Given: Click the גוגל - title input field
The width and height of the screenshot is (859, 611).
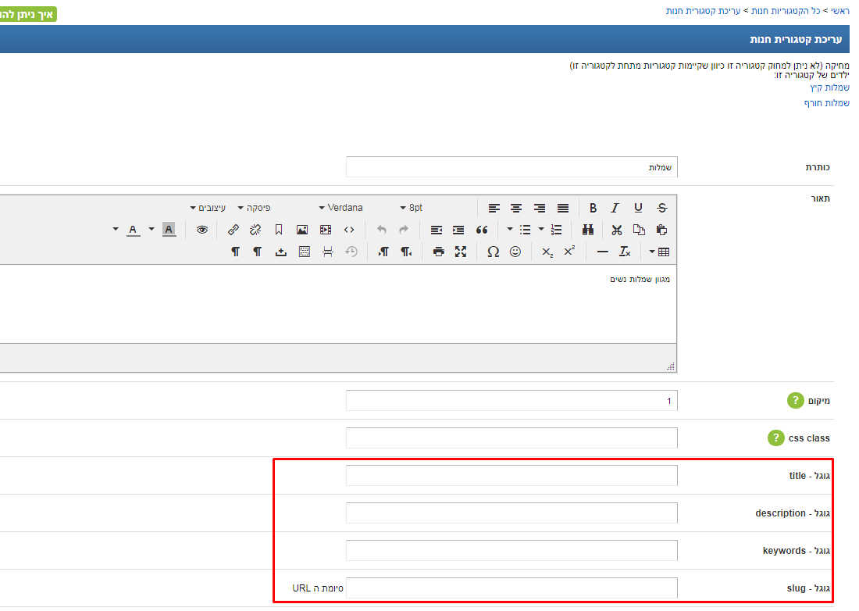Looking at the screenshot, I should pyautogui.click(x=511, y=476).
